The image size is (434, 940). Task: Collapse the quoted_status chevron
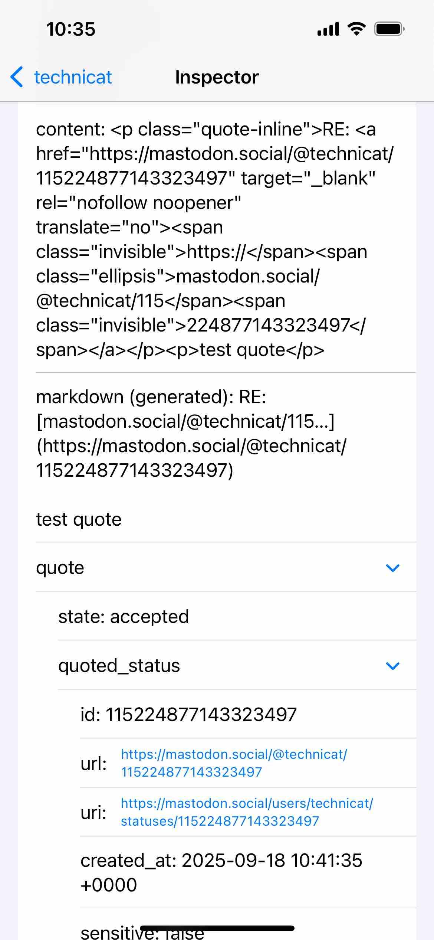(x=392, y=666)
